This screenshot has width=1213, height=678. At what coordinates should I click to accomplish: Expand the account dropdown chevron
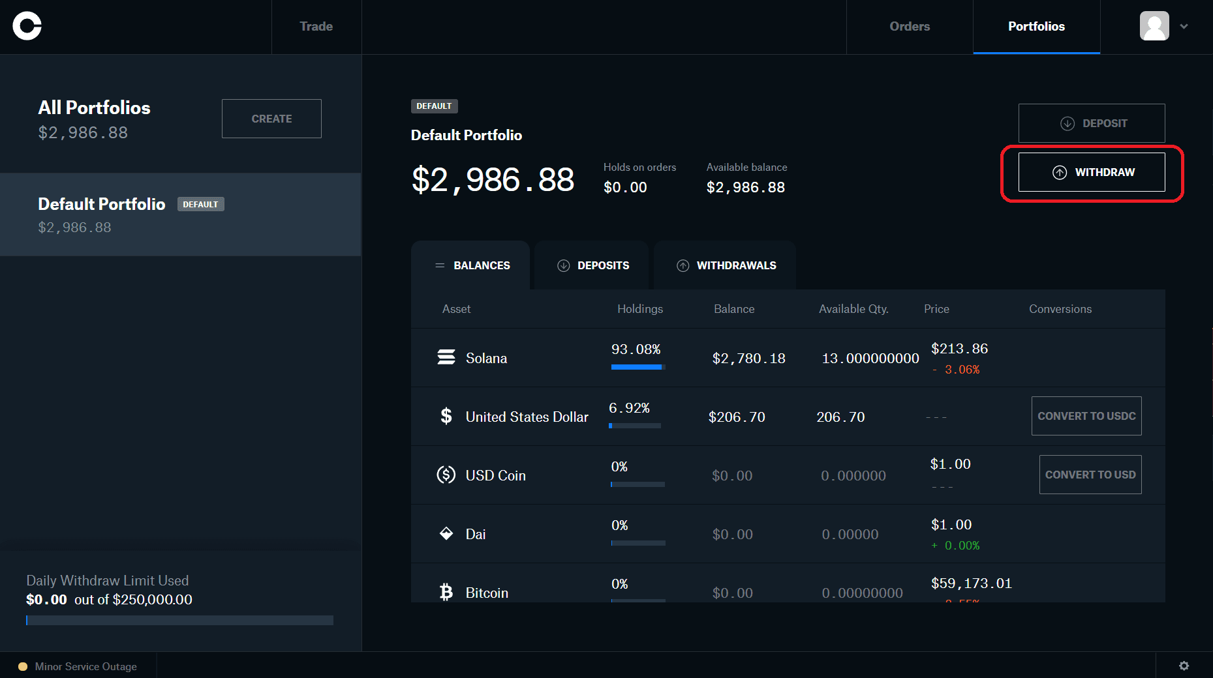(1184, 27)
